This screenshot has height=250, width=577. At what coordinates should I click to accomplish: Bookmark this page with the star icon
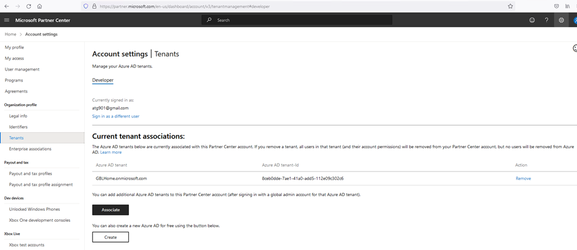[x=510, y=6]
